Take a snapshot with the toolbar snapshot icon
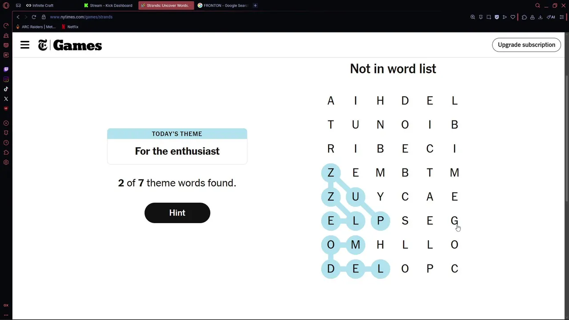The height and width of the screenshot is (320, 569). (489, 17)
